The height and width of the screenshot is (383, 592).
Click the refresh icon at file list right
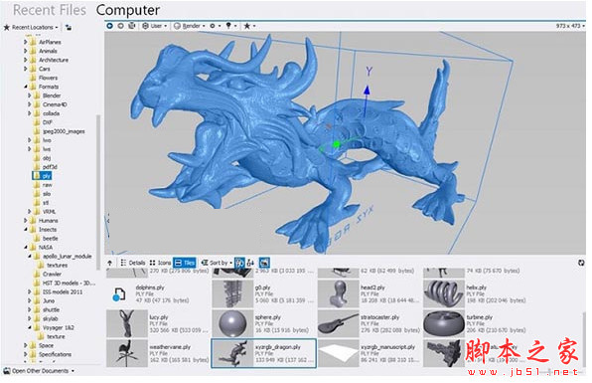pos(581,263)
